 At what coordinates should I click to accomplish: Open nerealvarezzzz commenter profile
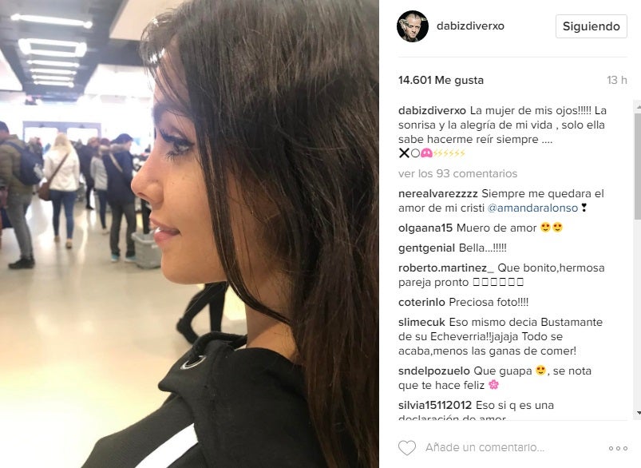point(437,193)
